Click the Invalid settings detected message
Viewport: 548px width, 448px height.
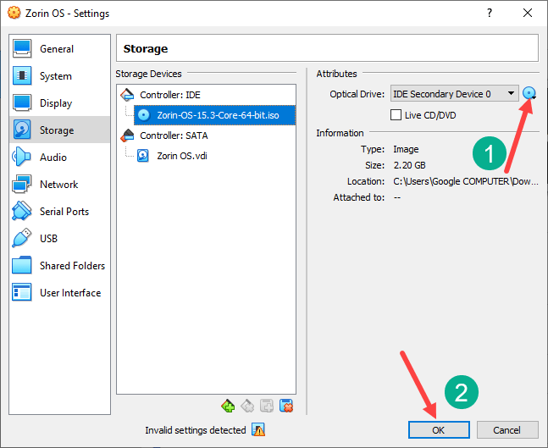196,430
